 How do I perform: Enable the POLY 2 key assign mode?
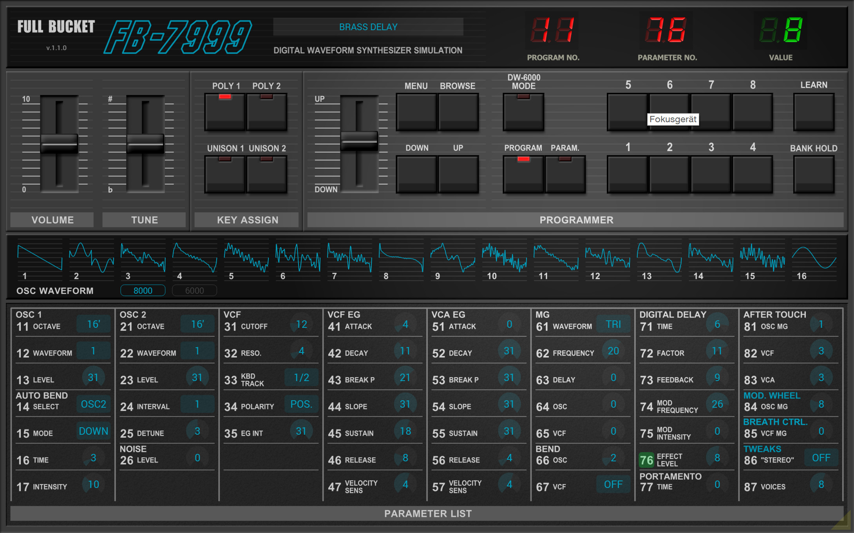[267, 112]
